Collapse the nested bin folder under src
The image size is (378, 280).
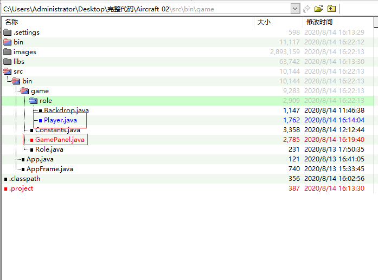click(x=16, y=81)
